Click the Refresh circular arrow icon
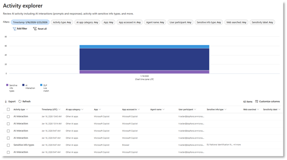The image size is (287, 160). pyautogui.click(x=20, y=102)
